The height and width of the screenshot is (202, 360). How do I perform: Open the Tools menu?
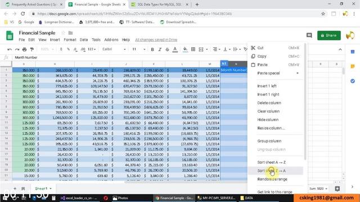96,40
